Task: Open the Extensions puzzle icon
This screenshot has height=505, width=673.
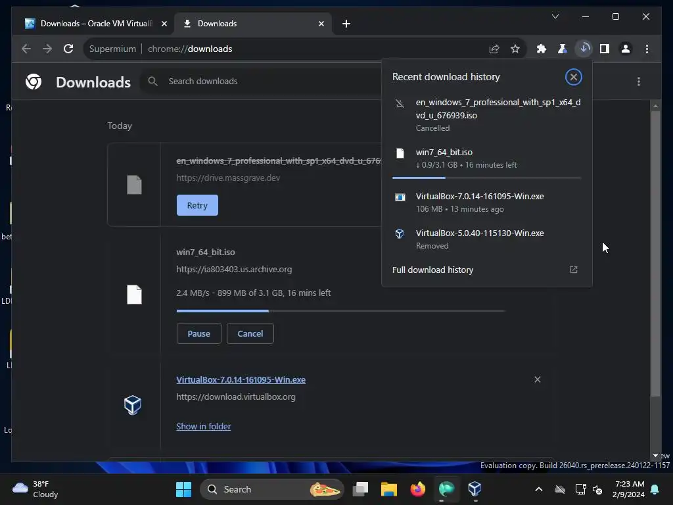Action: click(x=542, y=49)
